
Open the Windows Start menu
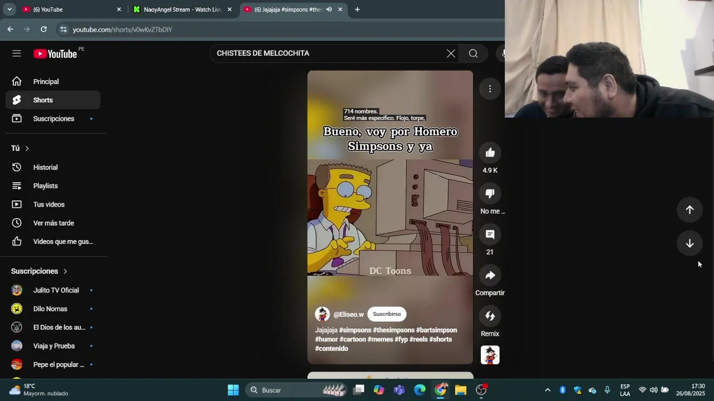(x=233, y=390)
